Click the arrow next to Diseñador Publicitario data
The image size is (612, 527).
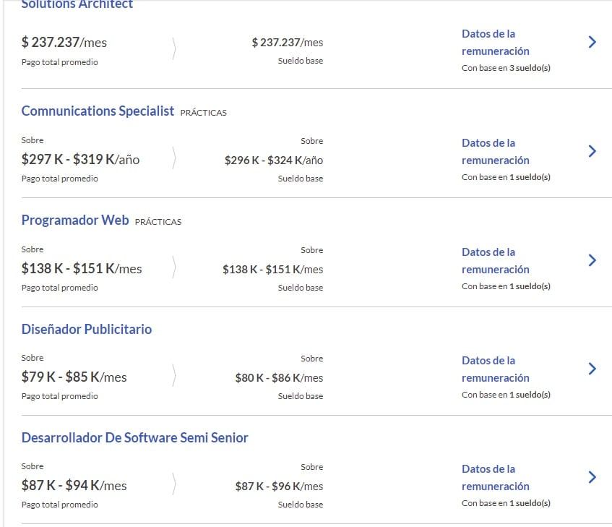point(592,369)
